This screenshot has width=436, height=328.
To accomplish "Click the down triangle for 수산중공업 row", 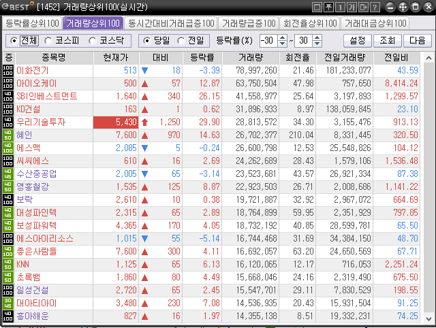I will 144,174.
